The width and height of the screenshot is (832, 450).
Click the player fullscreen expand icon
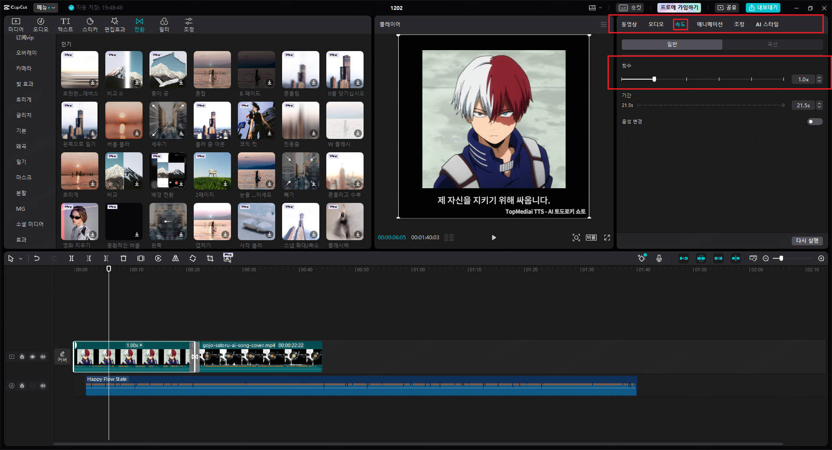point(607,238)
